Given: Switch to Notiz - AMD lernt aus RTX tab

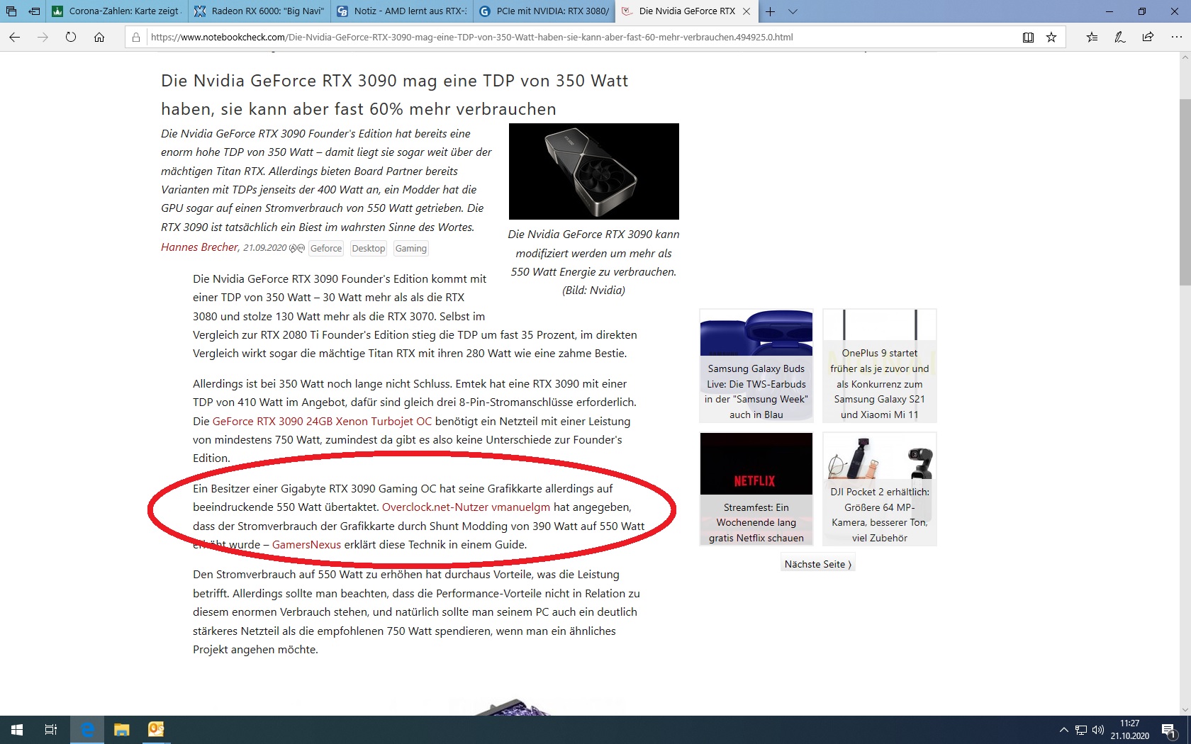Looking at the screenshot, I should tap(401, 11).
